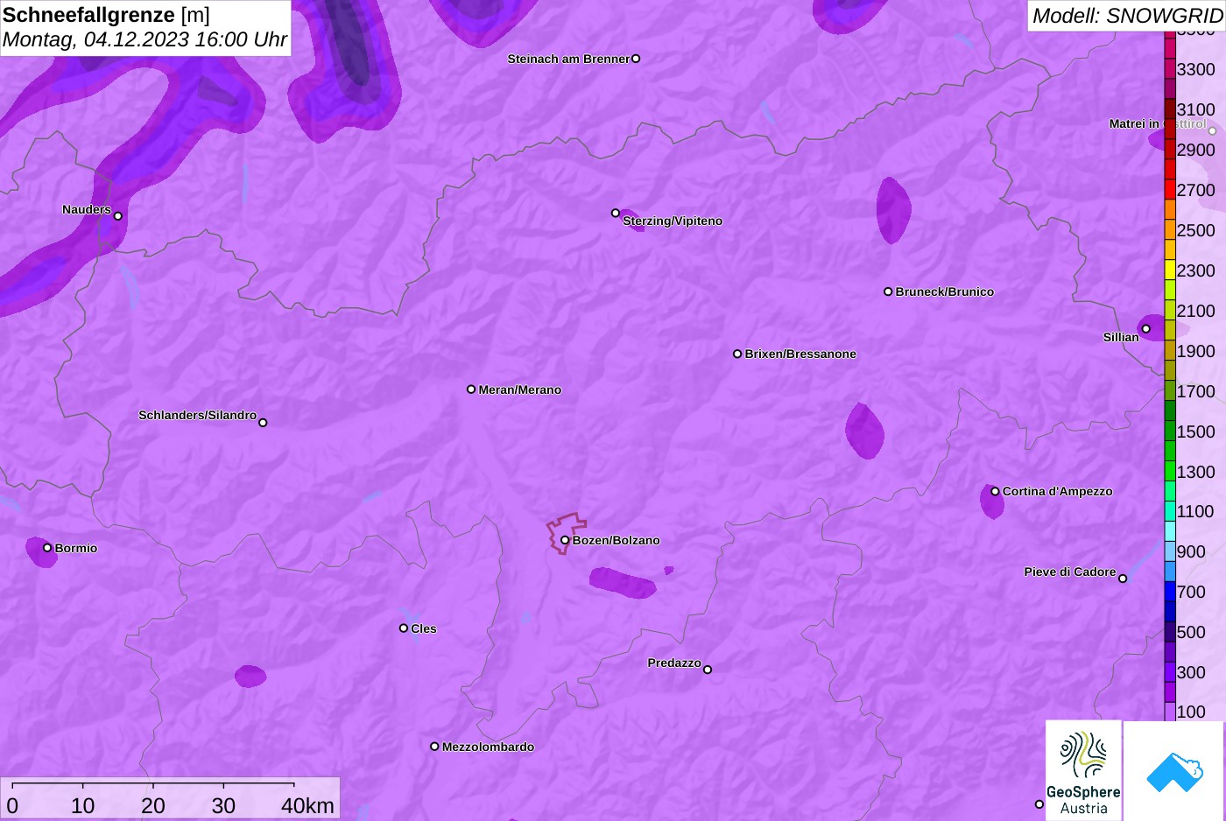Click the Sterzing/Vipiteno label
Image resolution: width=1226 pixels, height=821 pixels.
point(673,221)
